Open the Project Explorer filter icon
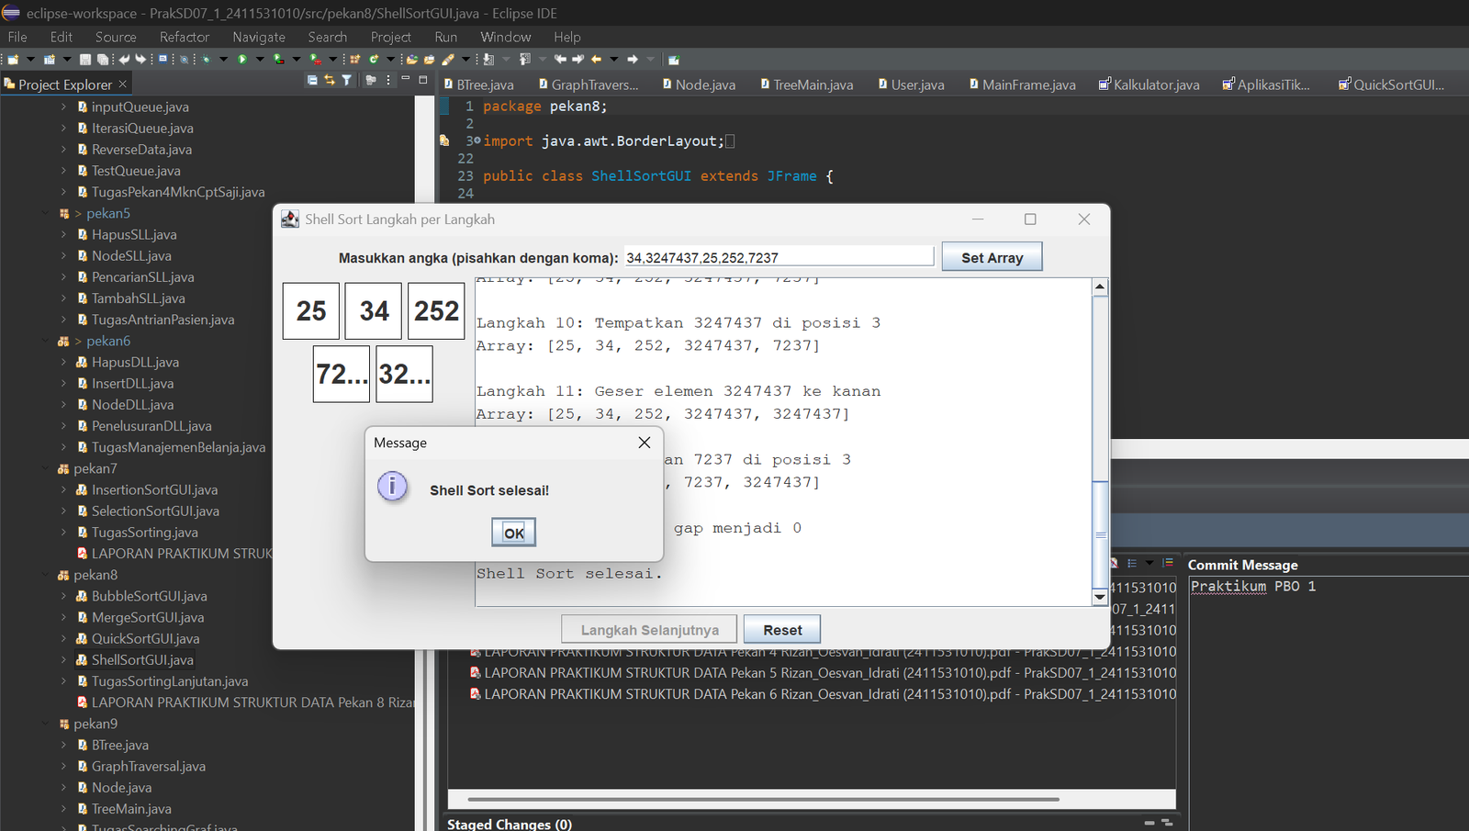This screenshot has width=1469, height=831. tap(346, 81)
